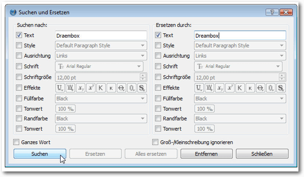Click Schriftgröße 12,00 pt stepper under Suchen nach
Image resolution: width=304 pixels, height=177 pixels.
tap(143, 77)
